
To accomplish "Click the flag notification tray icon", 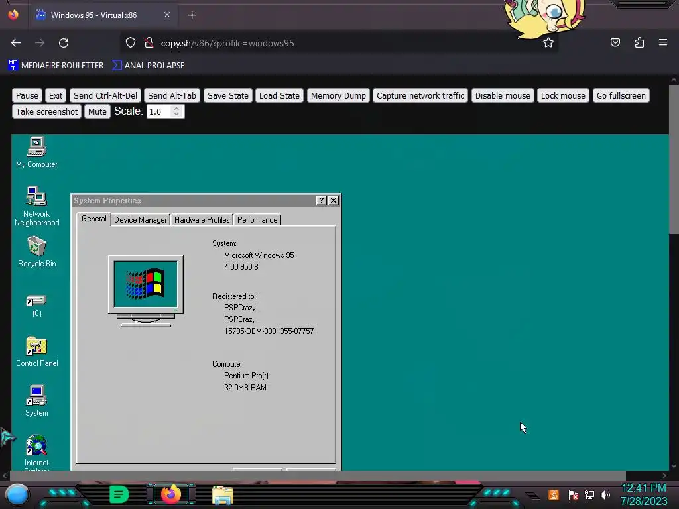I will [574, 494].
